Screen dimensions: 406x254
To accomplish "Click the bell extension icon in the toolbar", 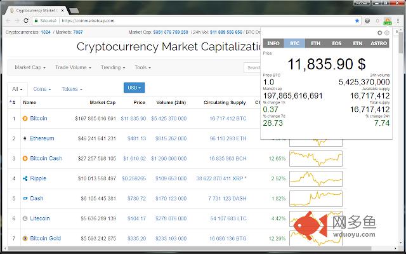I will coord(377,21).
